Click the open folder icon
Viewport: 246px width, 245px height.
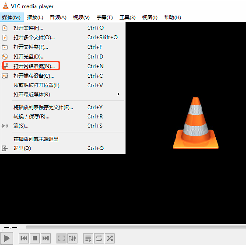pos(5,47)
